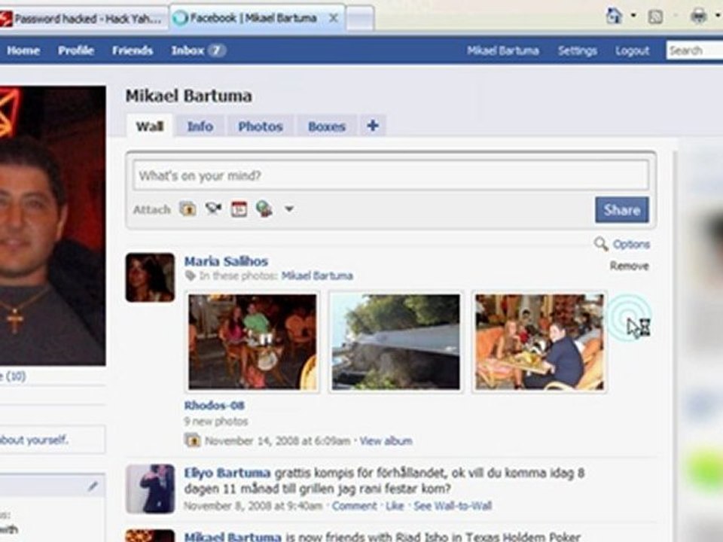
Task: Click the browser print icon
Action: (x=699, y=17)
